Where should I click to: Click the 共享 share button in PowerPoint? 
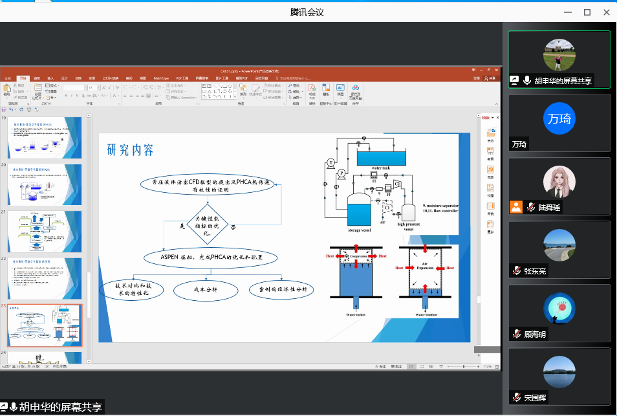click(x=491, y=78)
